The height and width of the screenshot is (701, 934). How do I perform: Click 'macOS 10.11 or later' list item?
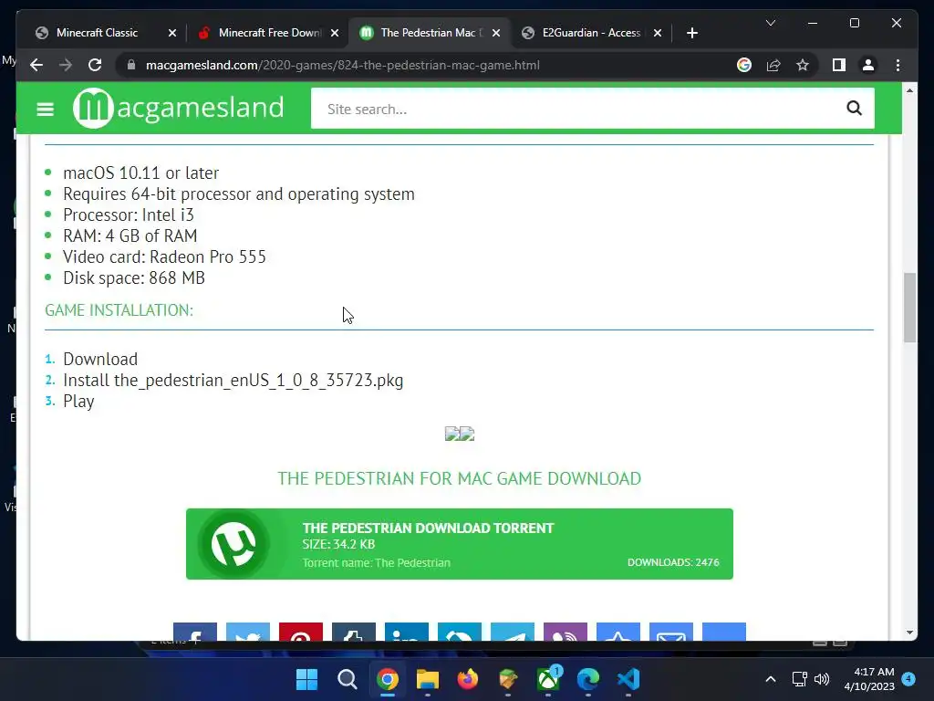tap(141, 173)
